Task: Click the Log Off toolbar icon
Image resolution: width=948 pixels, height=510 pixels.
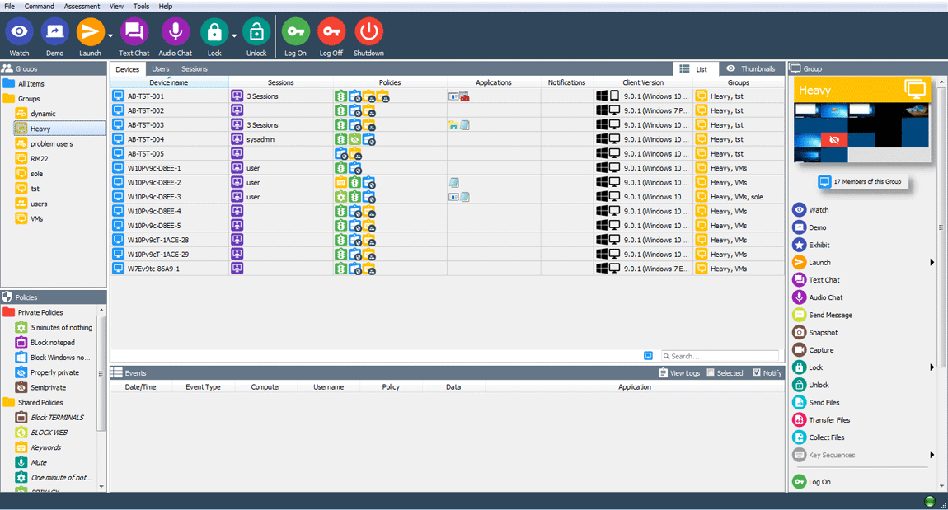Action: [331, 32]
